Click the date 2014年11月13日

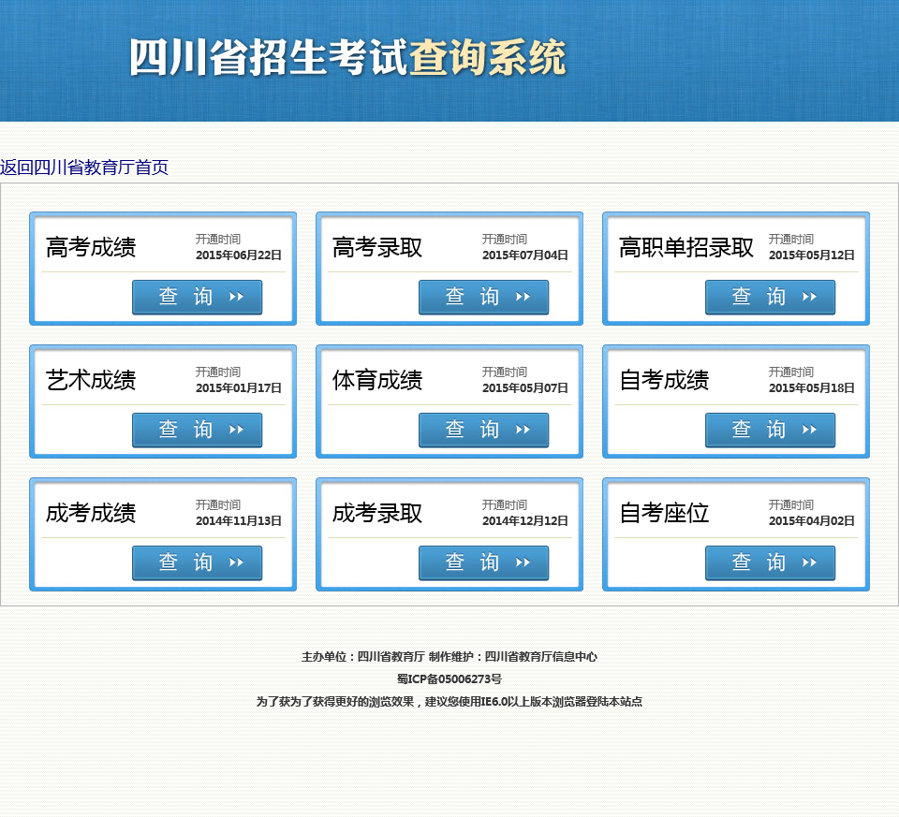click(x=239, y=520)
